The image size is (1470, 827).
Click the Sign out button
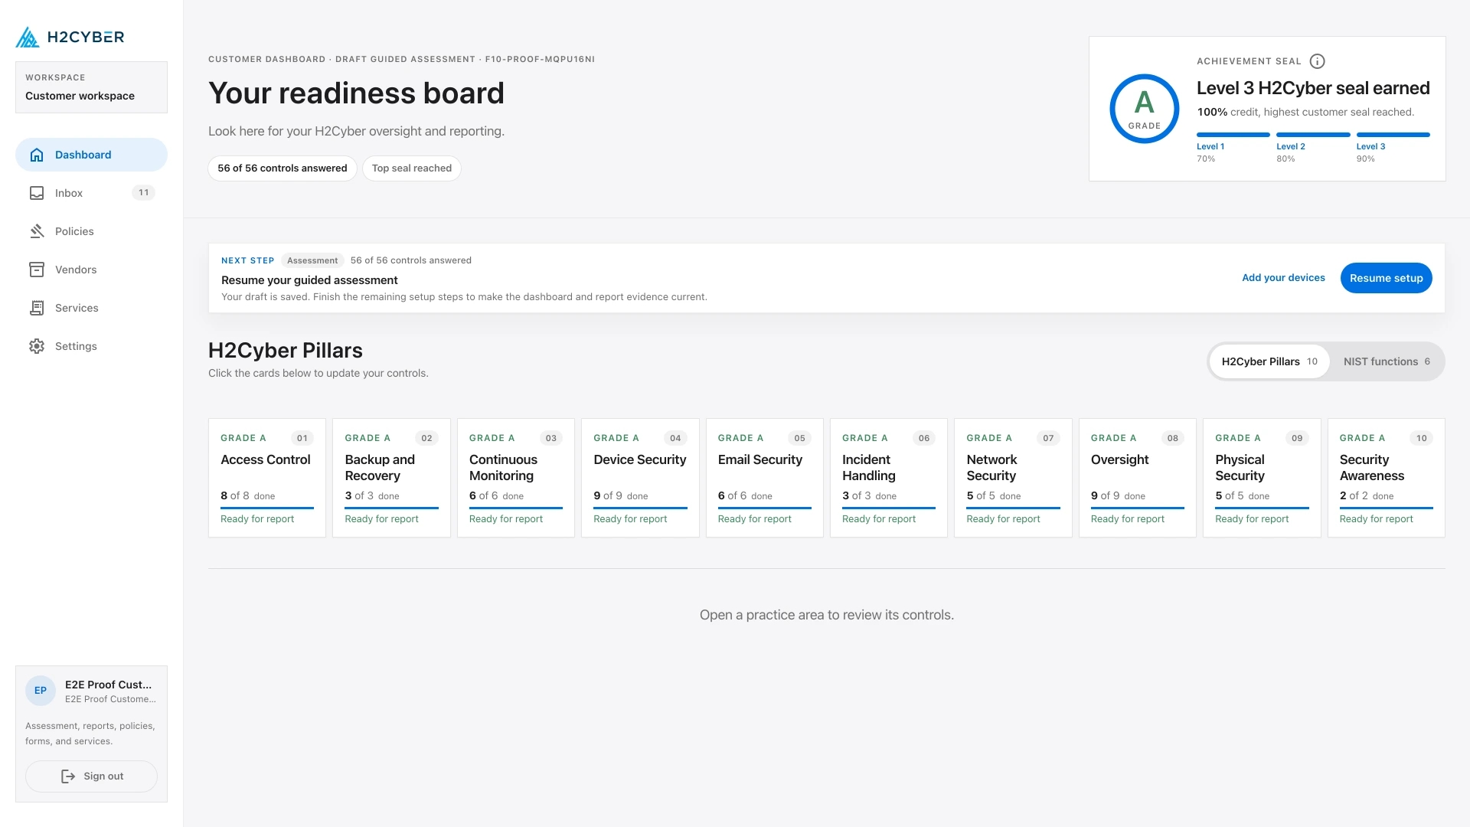pyautogui.click(x=91, y=776)
